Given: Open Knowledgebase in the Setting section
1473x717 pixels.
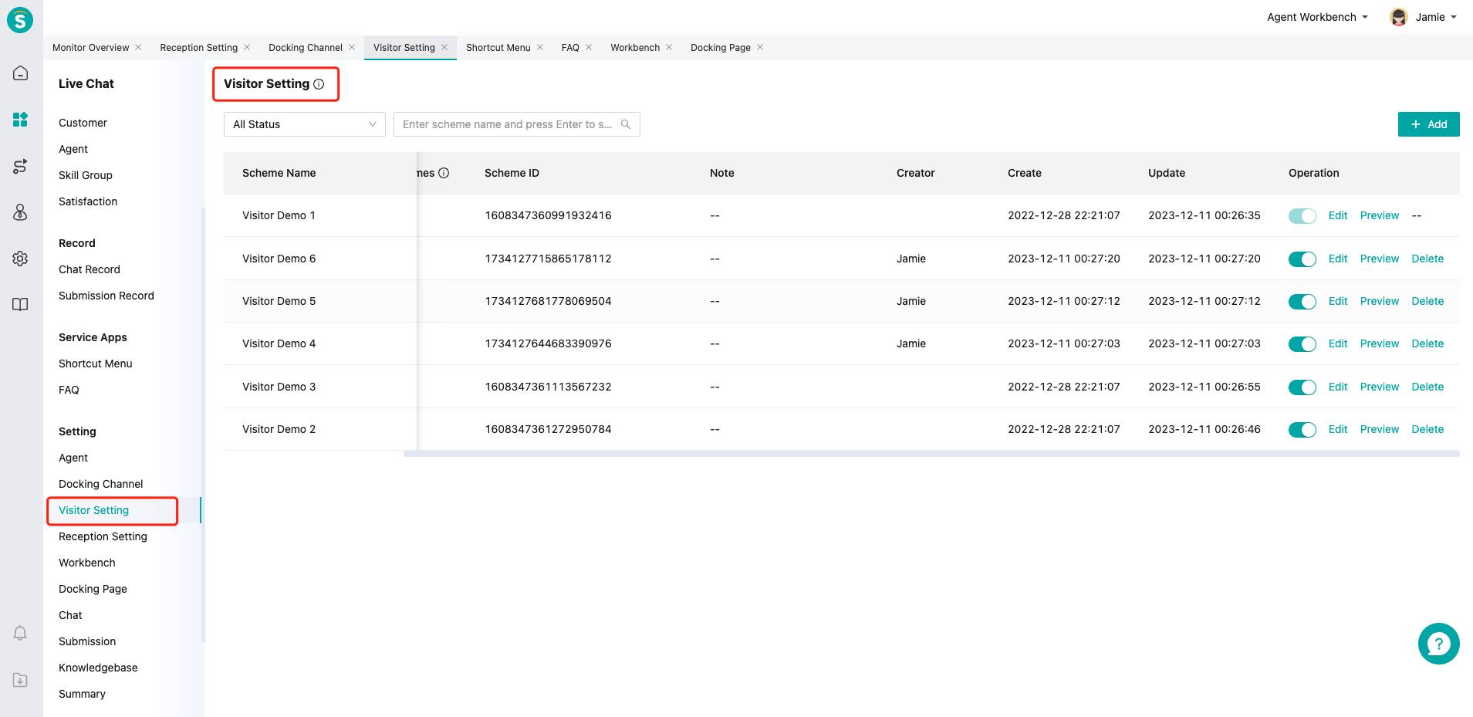Looking at the screenshot, I should [x=98, y=668].
